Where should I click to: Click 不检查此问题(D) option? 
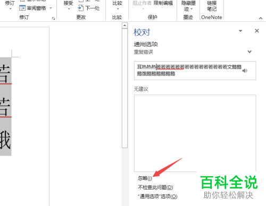pos(155,187)
